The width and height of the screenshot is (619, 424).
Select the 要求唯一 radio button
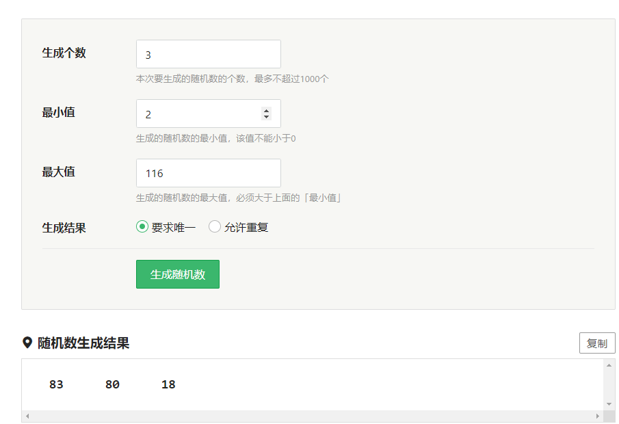coord(142,226)
